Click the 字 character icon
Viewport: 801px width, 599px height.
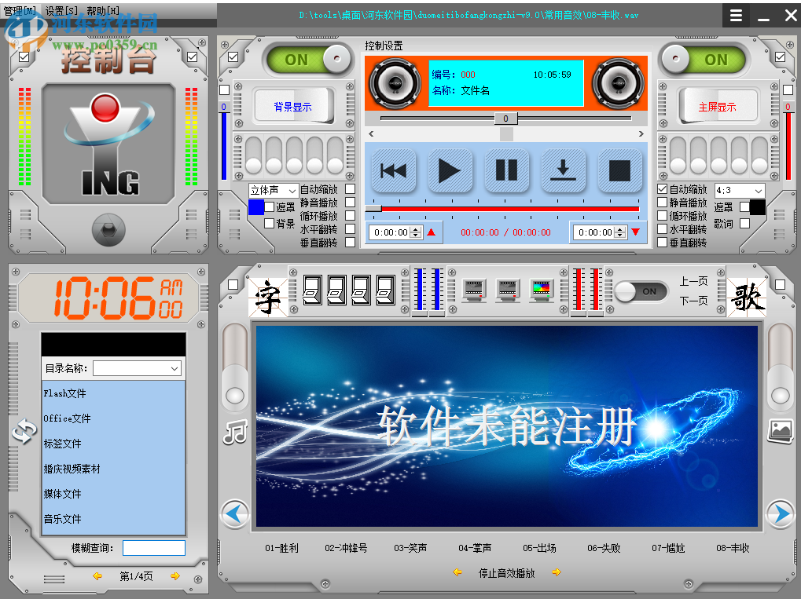tap(268, 298)
